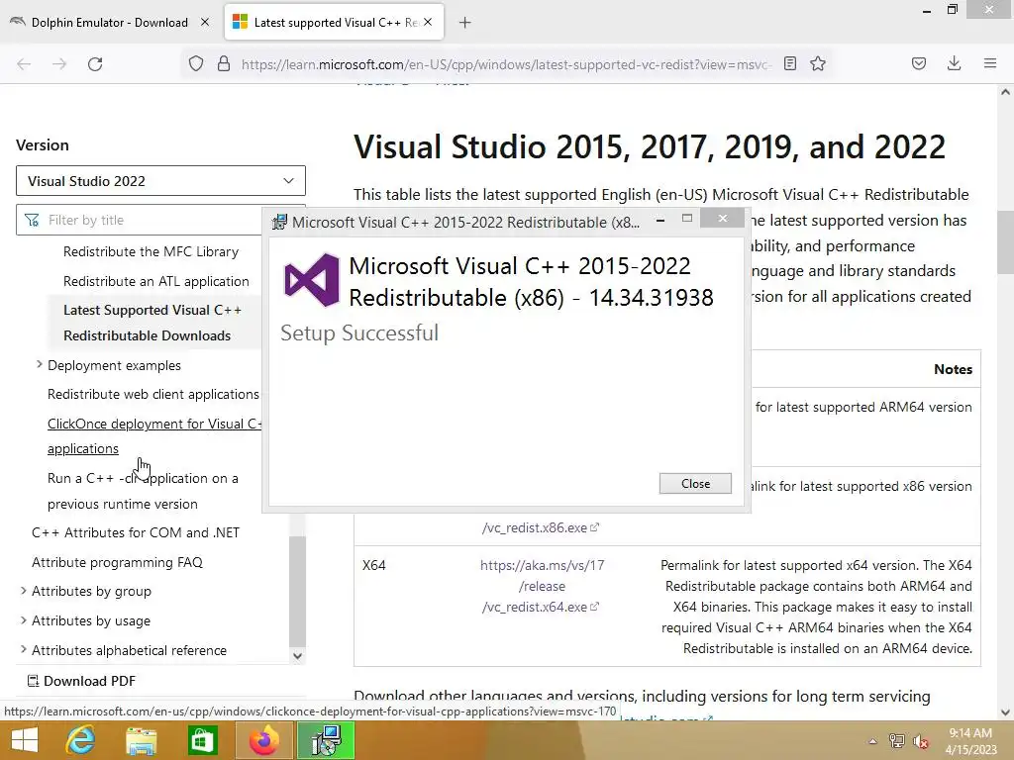Click the network tray icon

[x=897, y=741]
